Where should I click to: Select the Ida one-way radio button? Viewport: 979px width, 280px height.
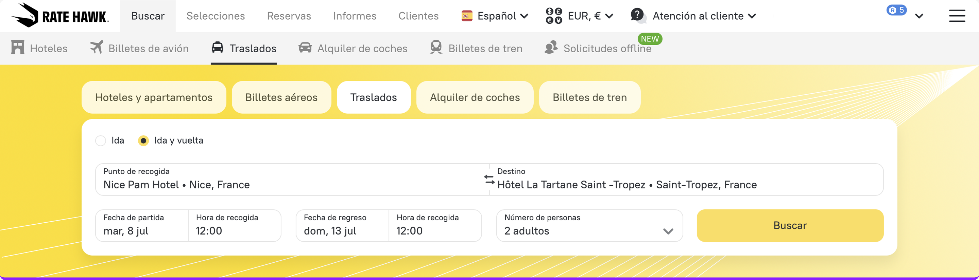click(x=101, y=141)
